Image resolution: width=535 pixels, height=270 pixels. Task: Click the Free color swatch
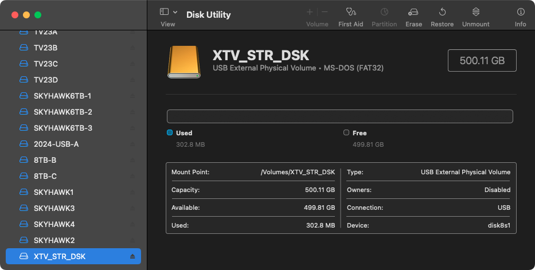(346, 132)
